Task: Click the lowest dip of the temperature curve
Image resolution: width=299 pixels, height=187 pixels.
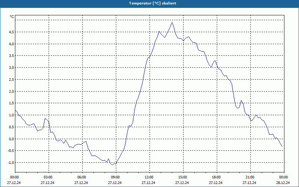Action: [x=112, y=165]
